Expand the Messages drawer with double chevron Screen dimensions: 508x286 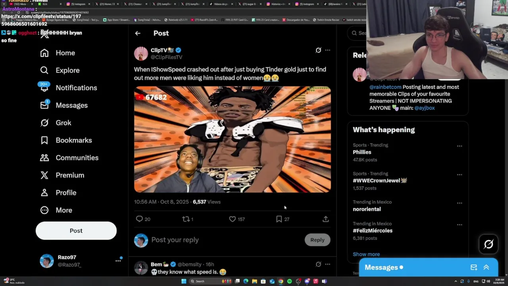coord(486,267)
